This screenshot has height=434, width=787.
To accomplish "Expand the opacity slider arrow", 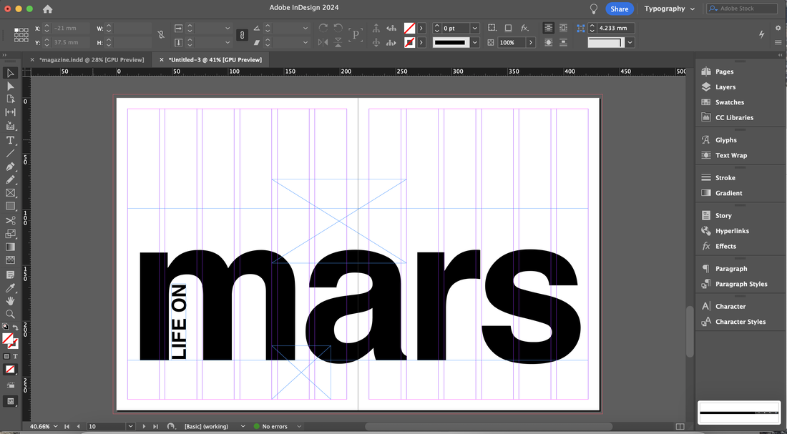I will [x=531, y=43].
